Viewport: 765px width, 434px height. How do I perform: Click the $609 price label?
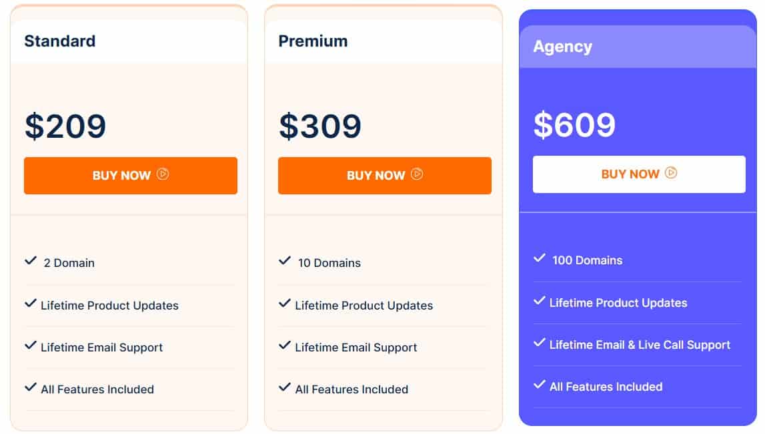tap(574, 124)
